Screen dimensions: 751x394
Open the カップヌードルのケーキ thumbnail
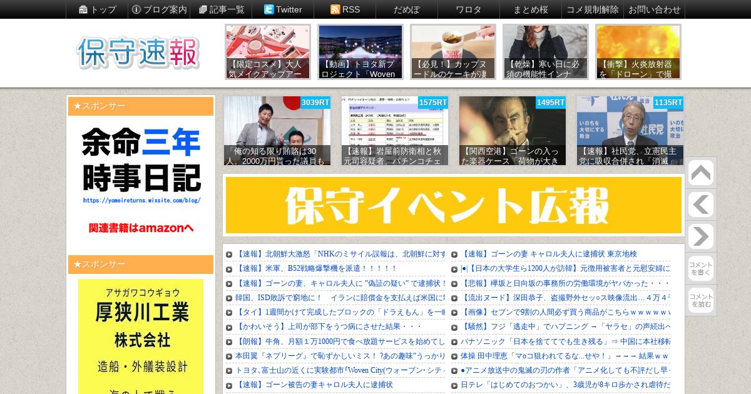(453, 52)
